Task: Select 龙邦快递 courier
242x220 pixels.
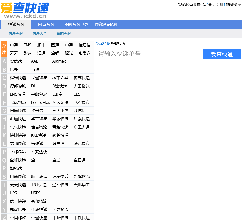Action: [18, 144]
